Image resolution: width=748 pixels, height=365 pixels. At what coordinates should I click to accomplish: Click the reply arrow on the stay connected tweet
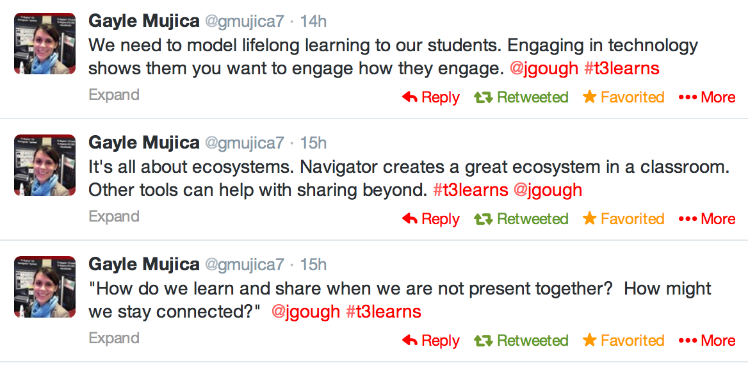[410, 341]
